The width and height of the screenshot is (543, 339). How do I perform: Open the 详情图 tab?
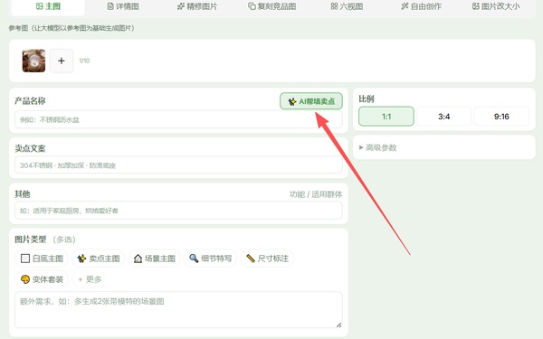point(123,6)
